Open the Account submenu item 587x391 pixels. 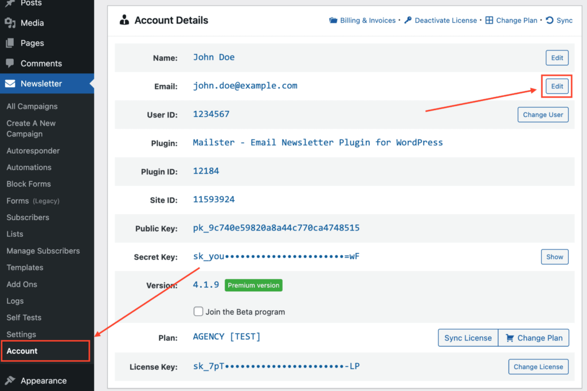[22, 351]
